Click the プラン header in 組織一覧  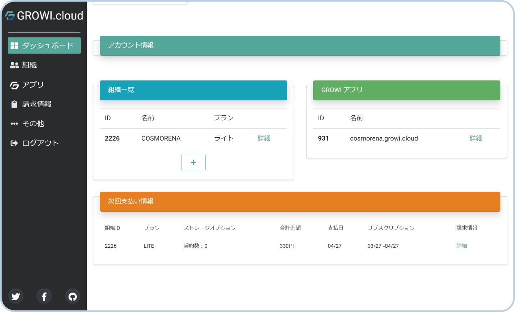[x=224, y=118]
